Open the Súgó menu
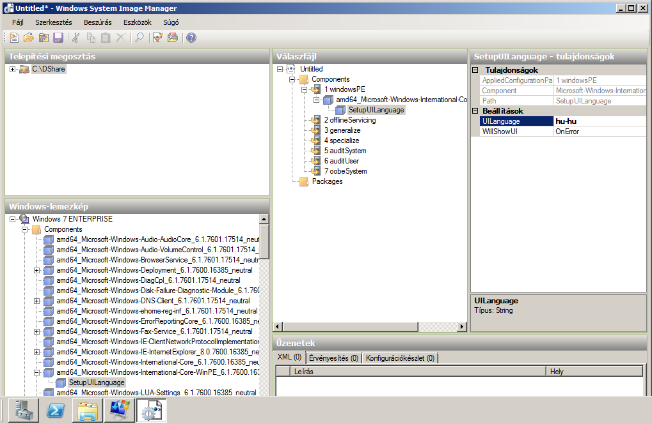The width and height of the screenshot is (652, 424). pyautogui.click(x=171, y=22)
